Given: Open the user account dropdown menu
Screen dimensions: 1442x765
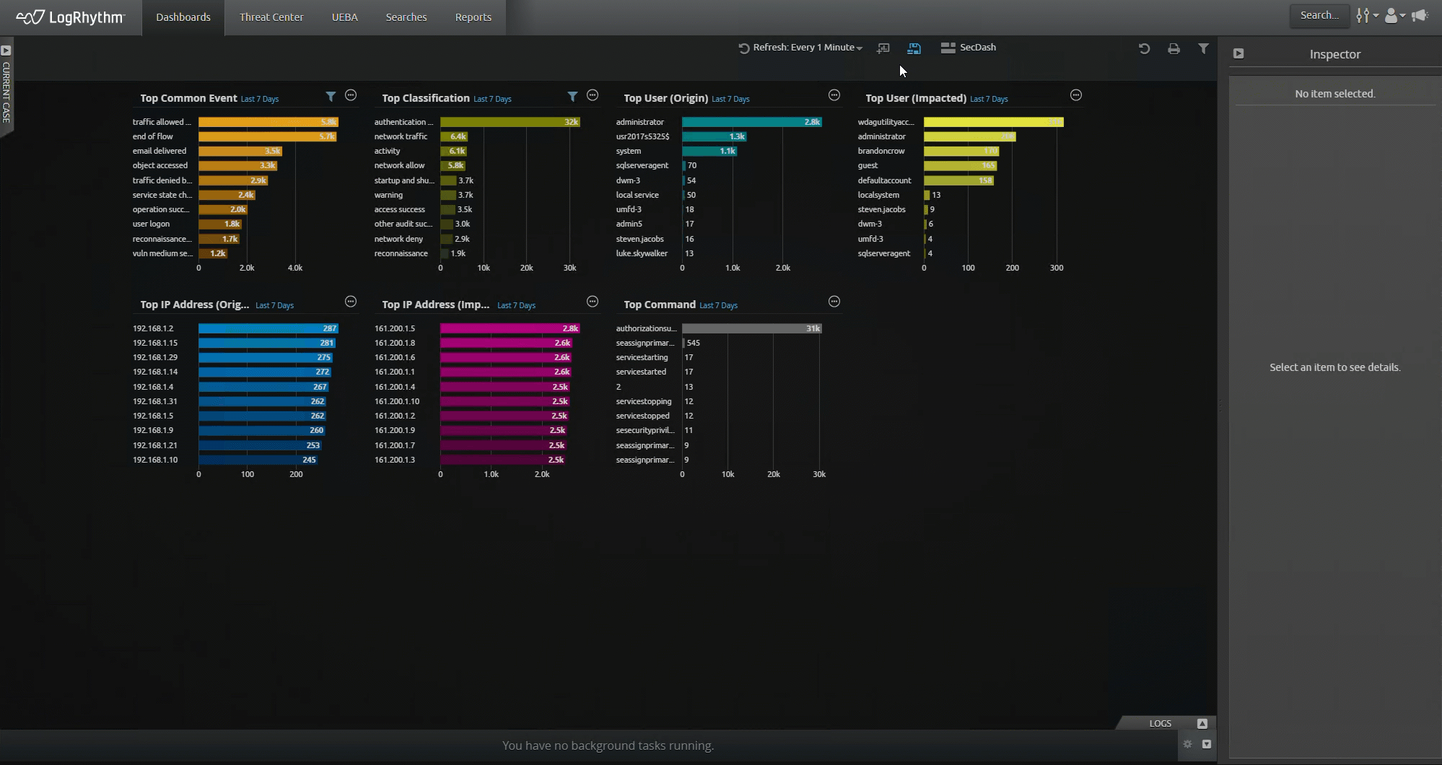Looking at the screenshot, I should point(1394,15).
